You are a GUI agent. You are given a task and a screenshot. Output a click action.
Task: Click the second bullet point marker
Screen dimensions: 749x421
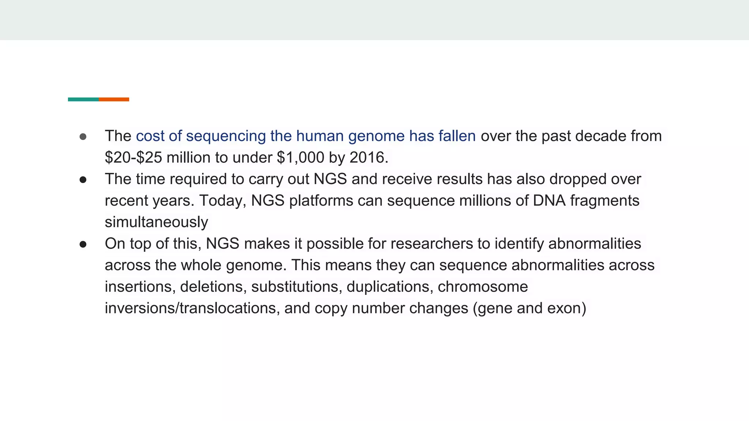(83, 180)
